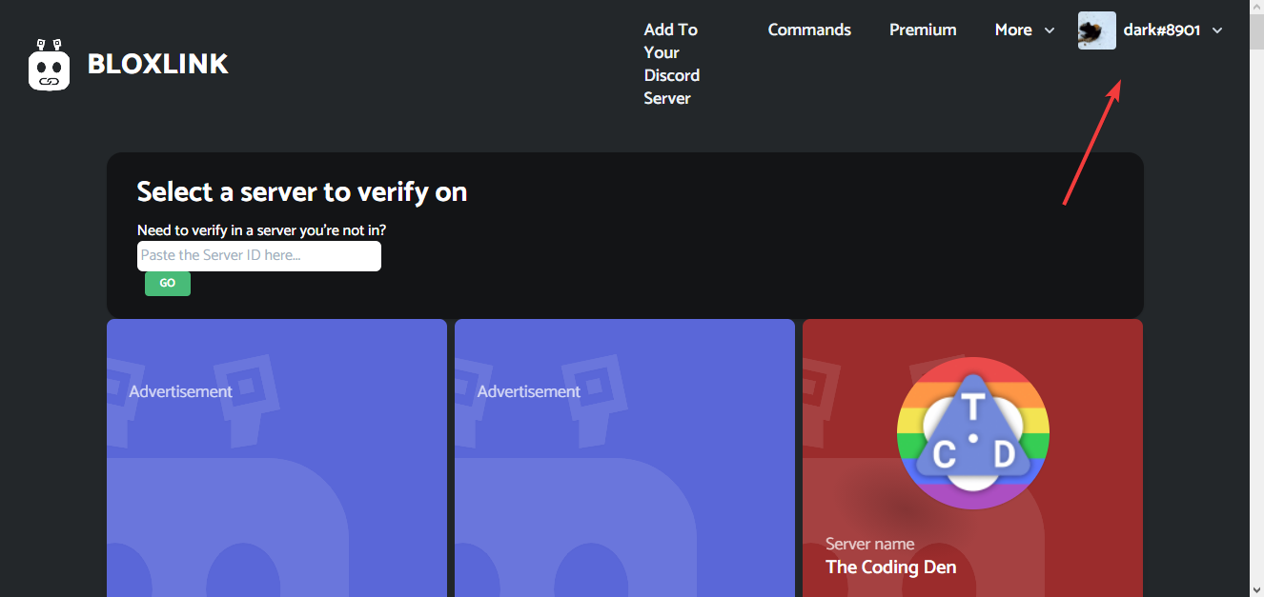
Task: Select The Coding Den rainbow server icon
Action: pyautogui.click(x=972, y=433)
